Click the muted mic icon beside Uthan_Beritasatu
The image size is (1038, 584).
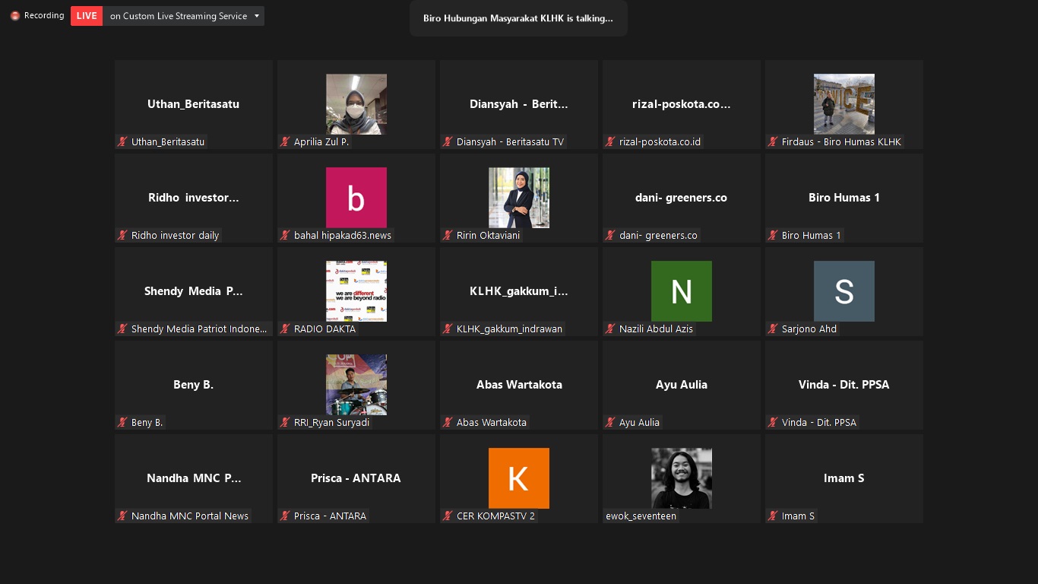pyautogui.click(x=122, y=141)
